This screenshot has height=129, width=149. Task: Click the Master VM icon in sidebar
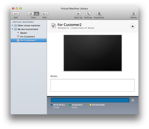point(18,33)
